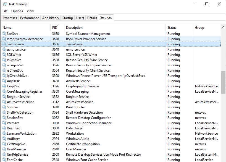Screen dimensions: 226x162
Task: Click the gear icon beside AnyDesk
Action: 4,81
